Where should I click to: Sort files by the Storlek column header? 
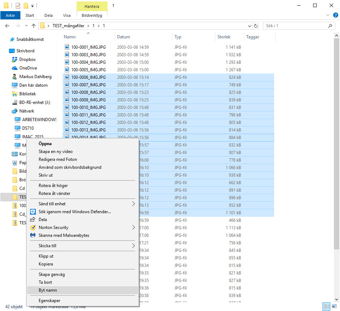pyautogui.click(x=224, y=37)
